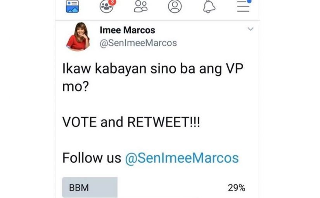320x198 pixels.
Task: Click the 'VOTE and RETWEET!!!' text
Action: [x=131, y=122]
